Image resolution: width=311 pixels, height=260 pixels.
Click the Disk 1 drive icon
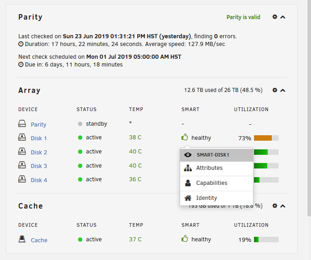pyautogui.click(x=22, y=137)
